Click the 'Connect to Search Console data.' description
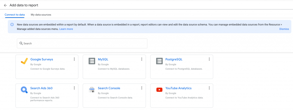This screenshot has width=293, height=110. [x=115, y=97]
